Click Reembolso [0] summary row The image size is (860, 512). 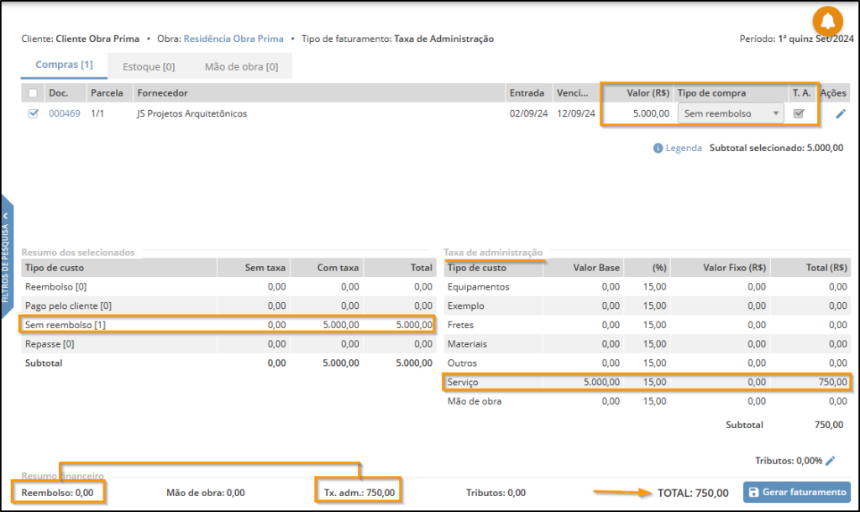click(x=228, y=287)
